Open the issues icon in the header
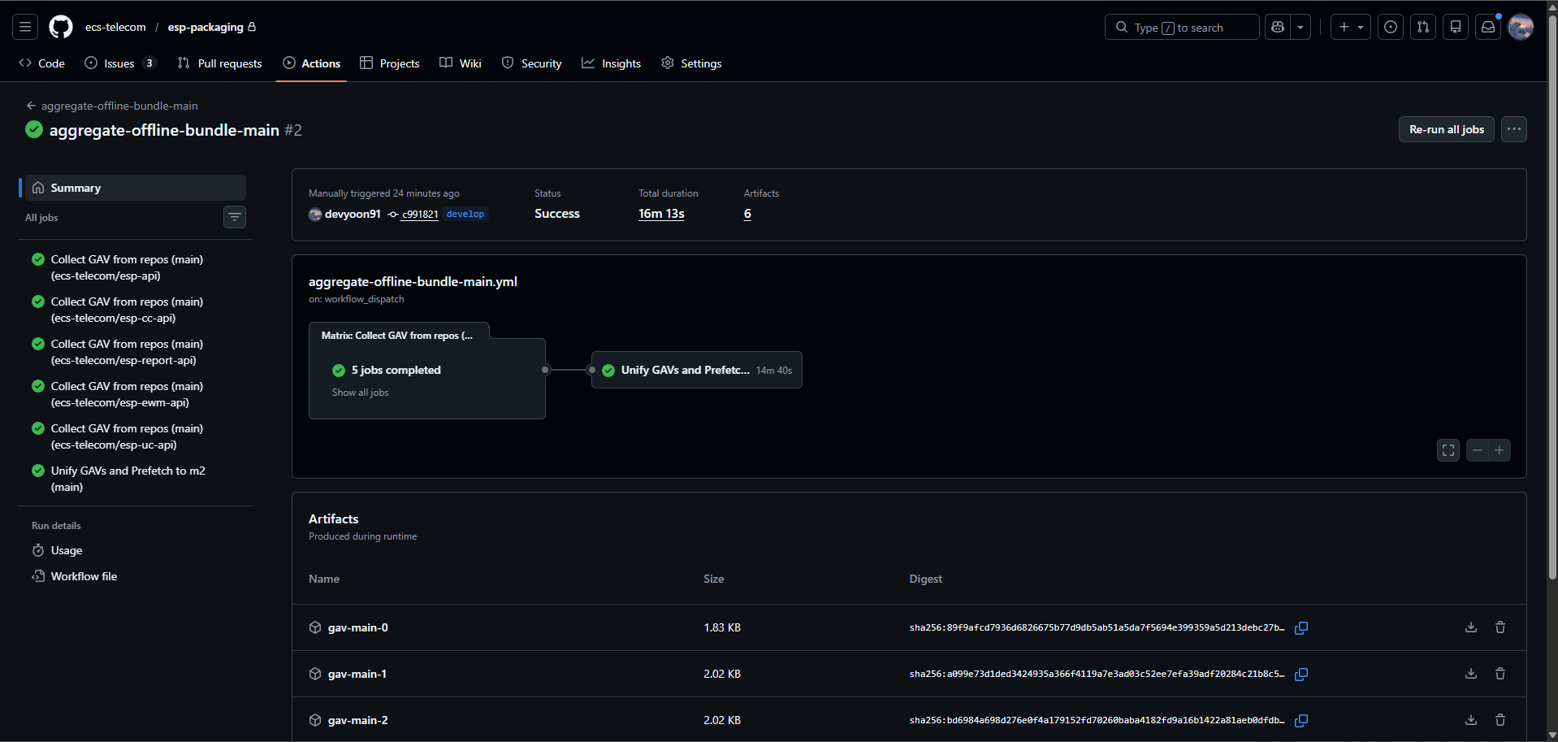The height and width of the screenshot is (742, 1558). pos(1391,27)
